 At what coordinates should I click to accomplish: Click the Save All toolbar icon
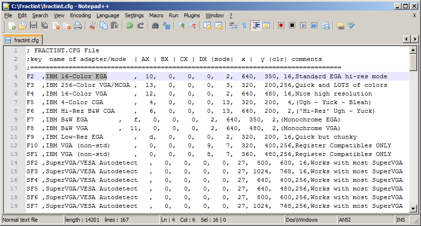(x=45, y=26)
